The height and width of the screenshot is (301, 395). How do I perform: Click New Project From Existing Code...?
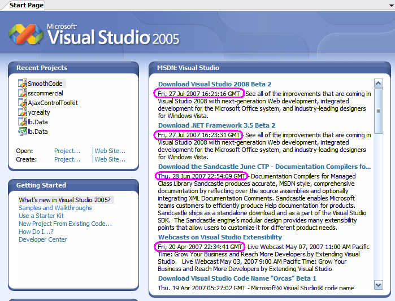65,224
